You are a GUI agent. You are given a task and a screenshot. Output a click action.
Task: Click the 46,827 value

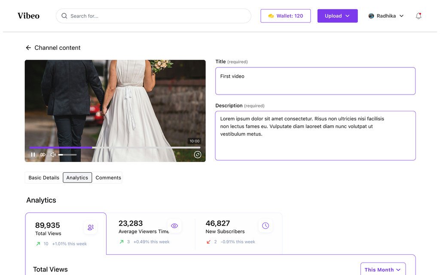click(x=218, y=223)
